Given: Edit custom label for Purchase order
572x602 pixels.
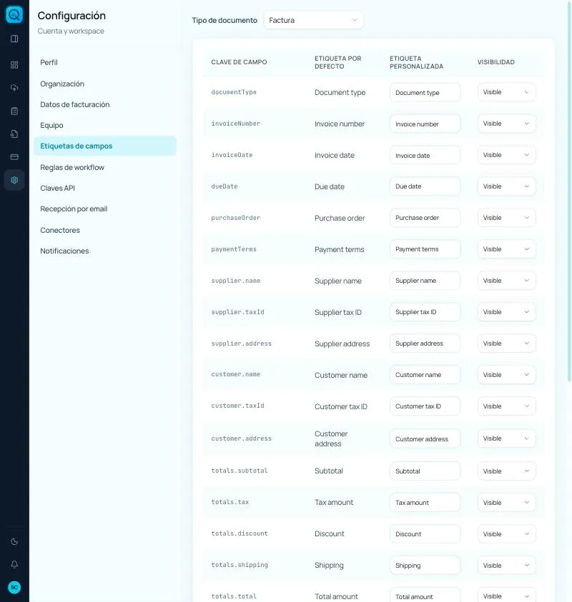Looking at the screenshot, I should tap(425, 218).
